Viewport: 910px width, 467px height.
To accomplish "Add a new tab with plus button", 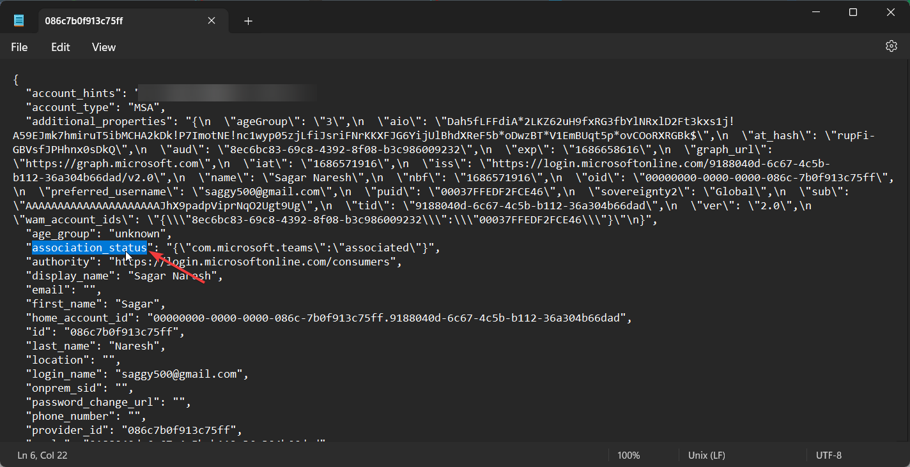I will [249, 21].
